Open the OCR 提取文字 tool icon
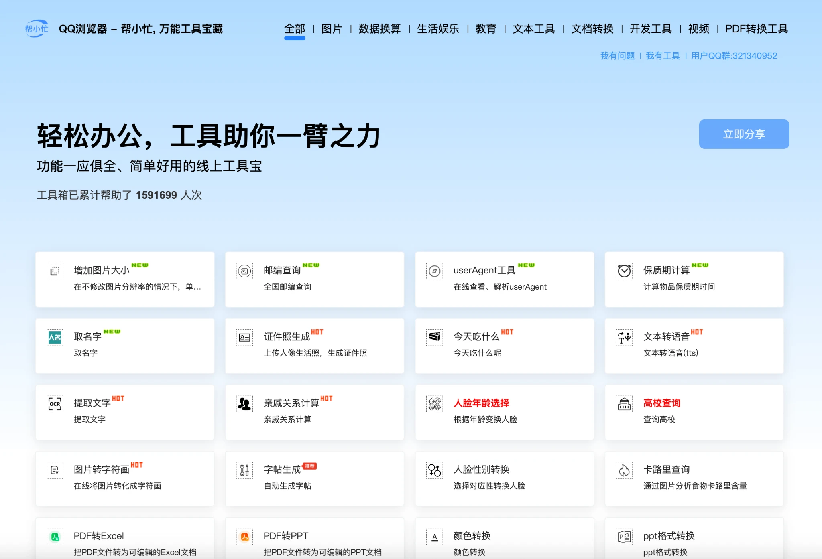This screenshot has width=822, height=559. (55, 404)
